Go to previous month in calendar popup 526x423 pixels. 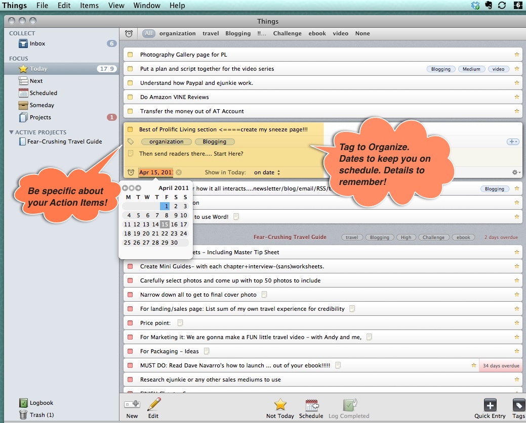tap(125, 188)
